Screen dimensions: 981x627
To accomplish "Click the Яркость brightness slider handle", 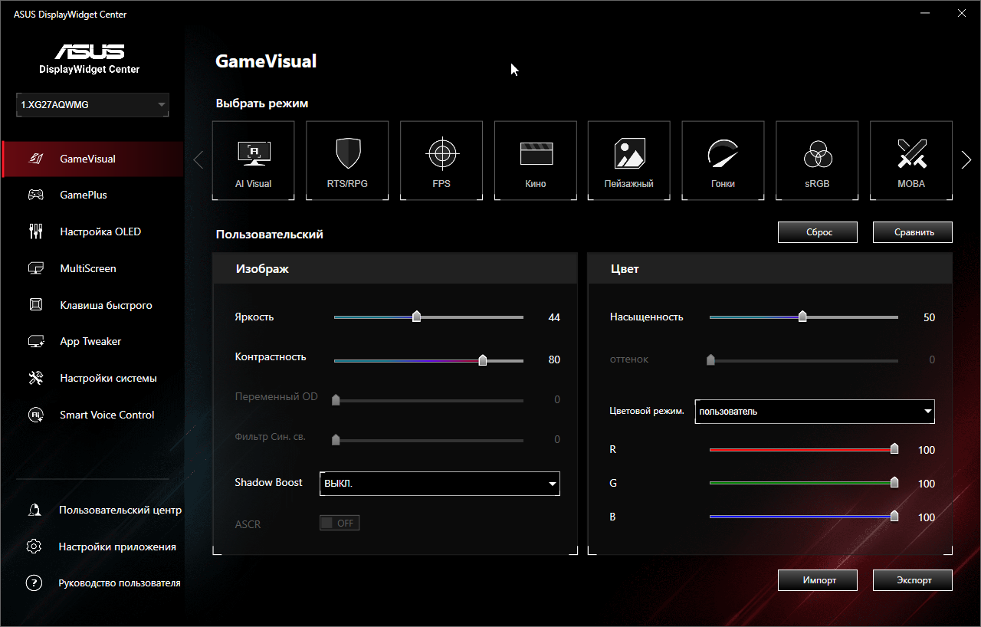I will tap(417, 317).
